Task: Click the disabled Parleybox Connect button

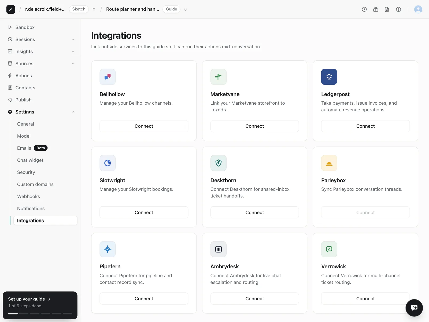Action: point(365,212)
